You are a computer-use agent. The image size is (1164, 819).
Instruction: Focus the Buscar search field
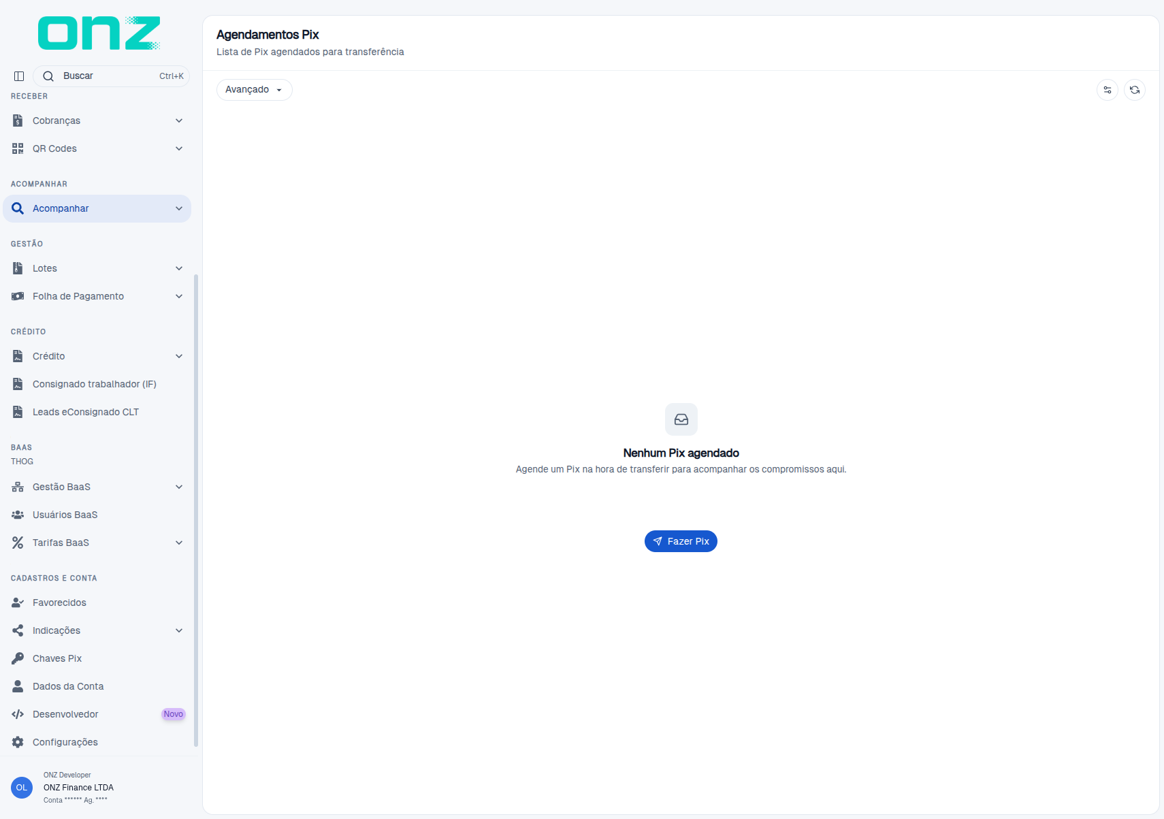(x=111, y=76)
